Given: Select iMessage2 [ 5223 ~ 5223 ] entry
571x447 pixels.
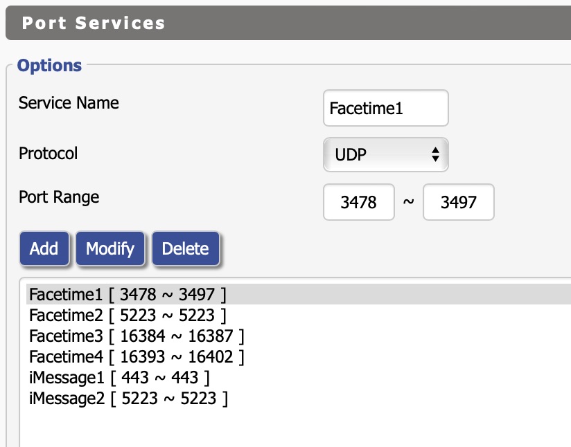Looking at the screenshot, I should [299, 398].
